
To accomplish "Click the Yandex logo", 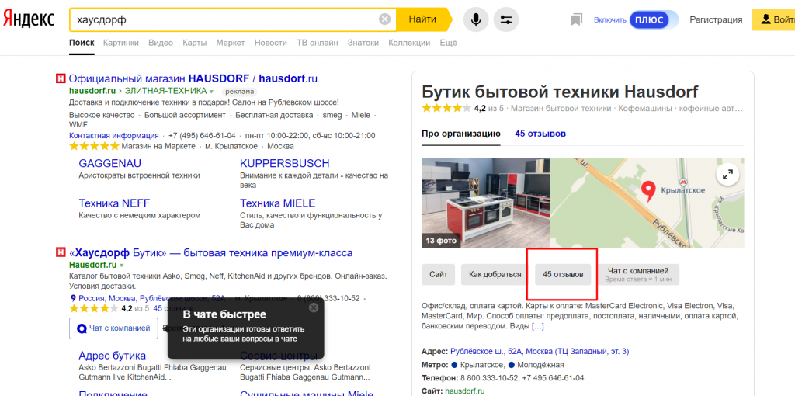I will click(x=30, y=19).
